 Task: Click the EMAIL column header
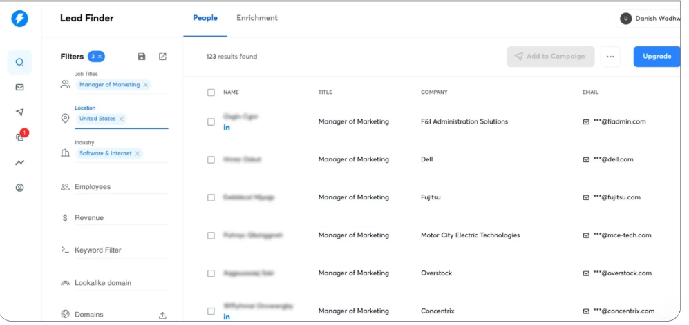point(590,92)
